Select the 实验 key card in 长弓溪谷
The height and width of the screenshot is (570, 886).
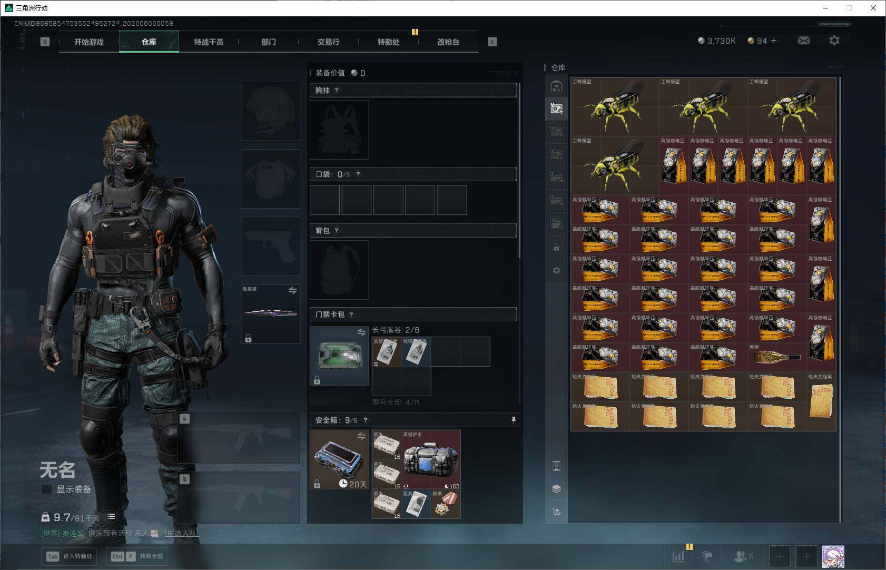pos(387,351)
